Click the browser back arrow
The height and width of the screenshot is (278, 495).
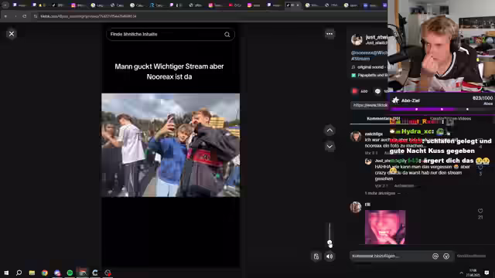pos(5,16)
